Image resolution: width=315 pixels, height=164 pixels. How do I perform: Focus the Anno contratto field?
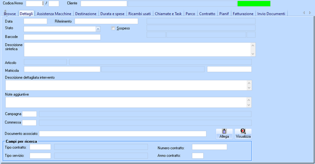point(198,155)
